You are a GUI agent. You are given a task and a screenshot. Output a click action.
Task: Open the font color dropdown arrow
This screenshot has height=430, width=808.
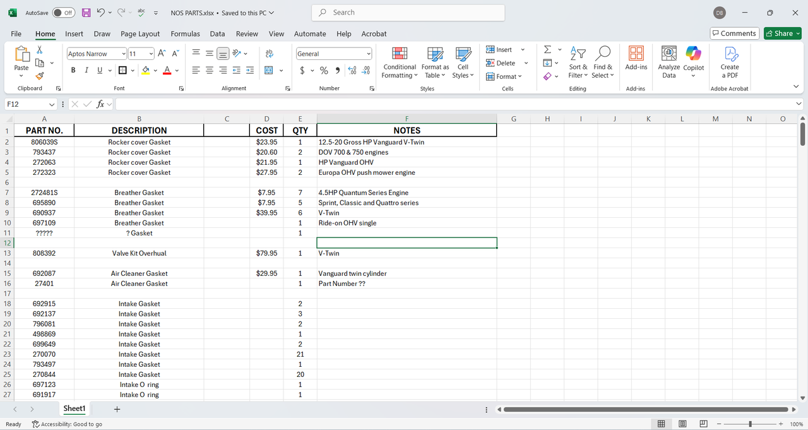click(x=177, y=70)
